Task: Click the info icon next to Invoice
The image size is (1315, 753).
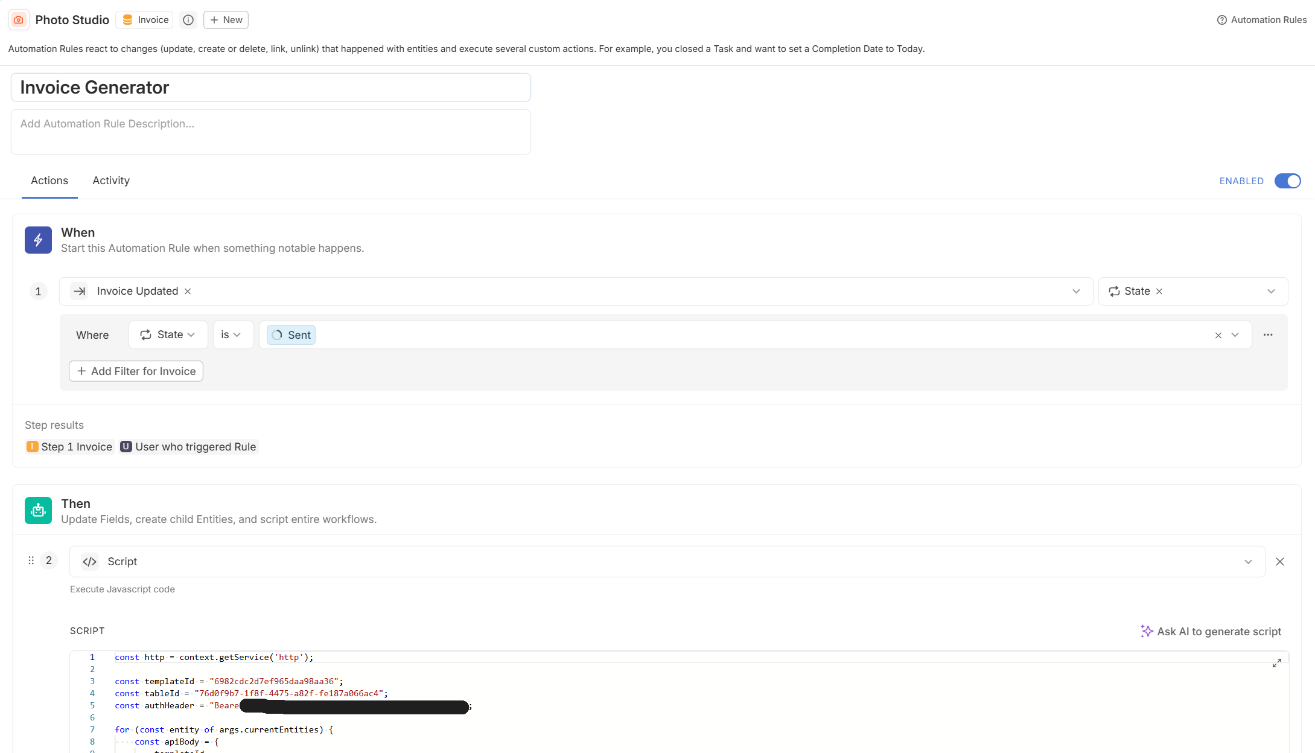Action: coord(188,20)
